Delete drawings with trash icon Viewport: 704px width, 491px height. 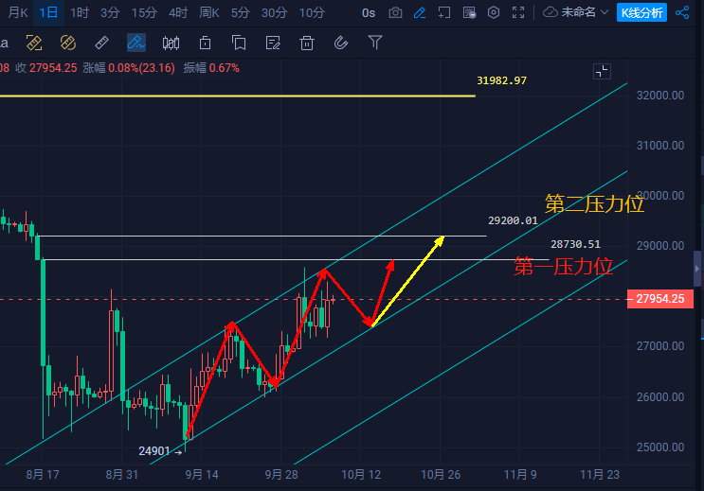[x=307, y=44]
